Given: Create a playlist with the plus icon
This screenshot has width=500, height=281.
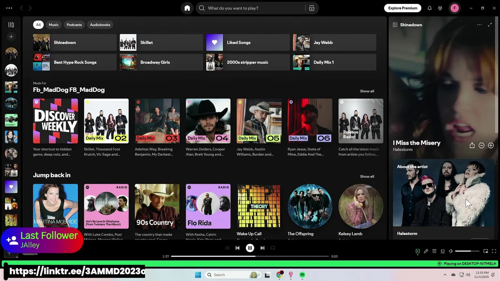Looking at the screenshot, I should (11, 37).
